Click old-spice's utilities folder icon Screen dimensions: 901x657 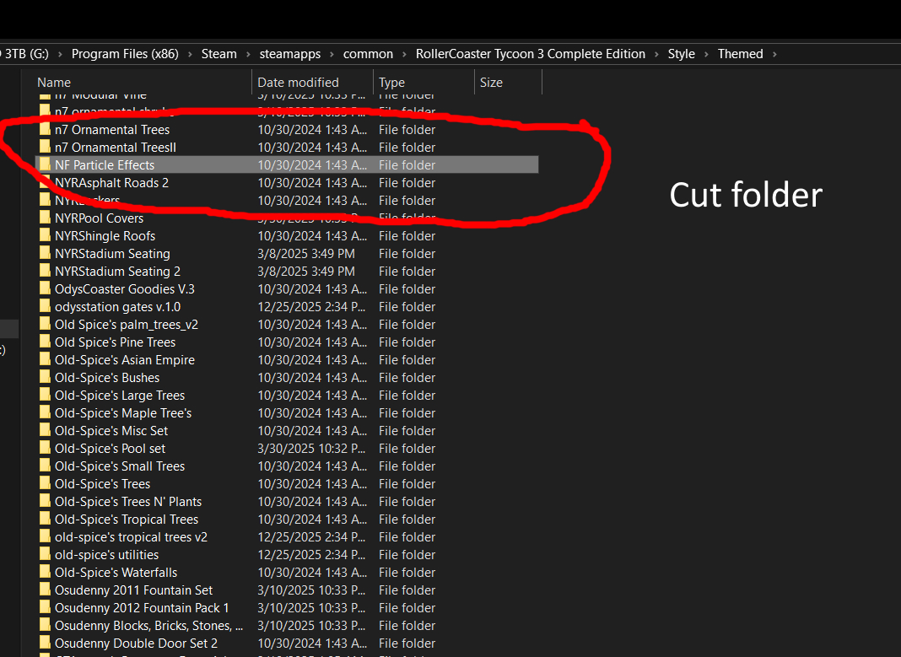coord(45,554)
